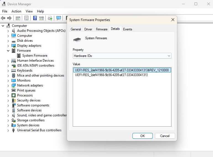Minimize the Device Manager window
The width and height of the screenshot is (213, 157).
[183, 4]
